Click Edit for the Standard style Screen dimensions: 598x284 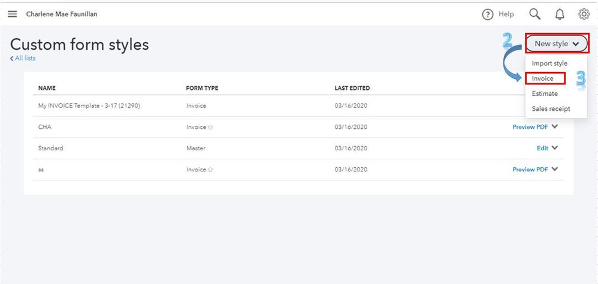click(x=542, y=148)
